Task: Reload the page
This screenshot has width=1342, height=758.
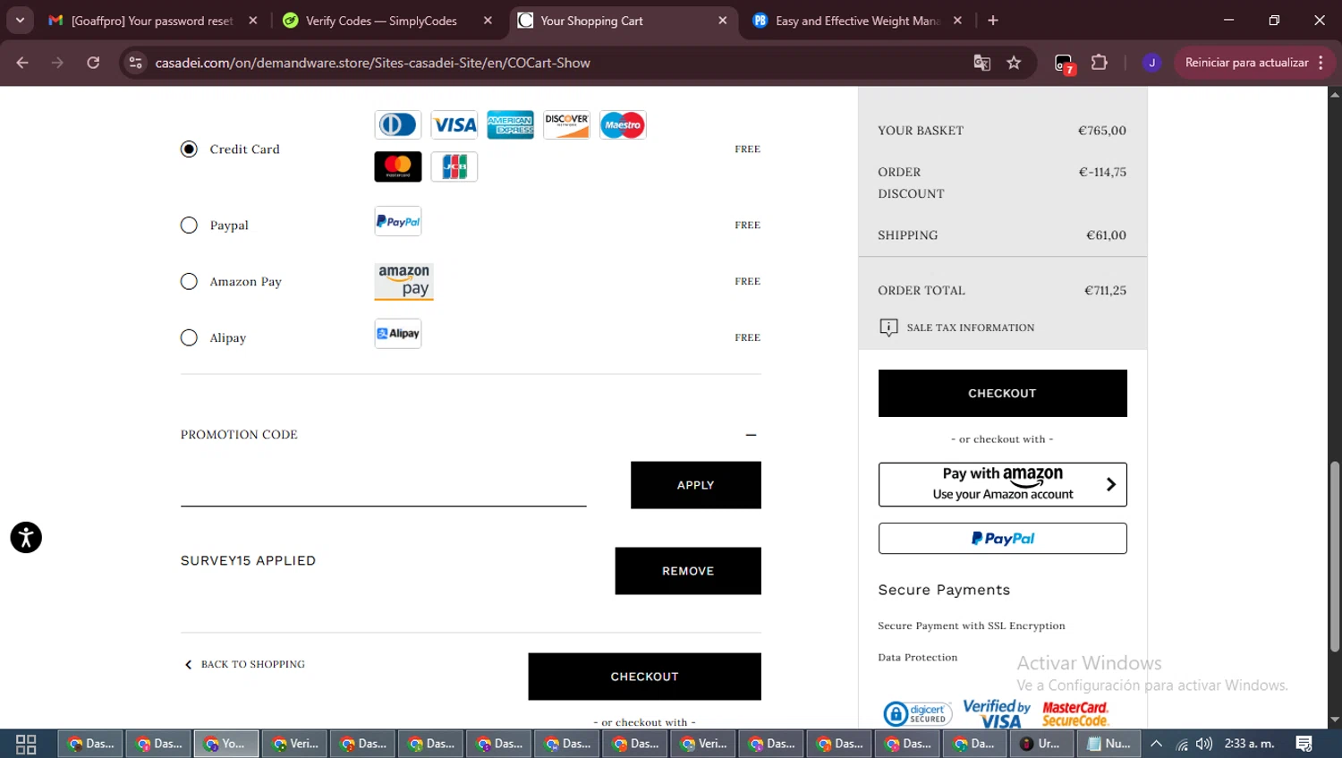Action: [93, 63]
